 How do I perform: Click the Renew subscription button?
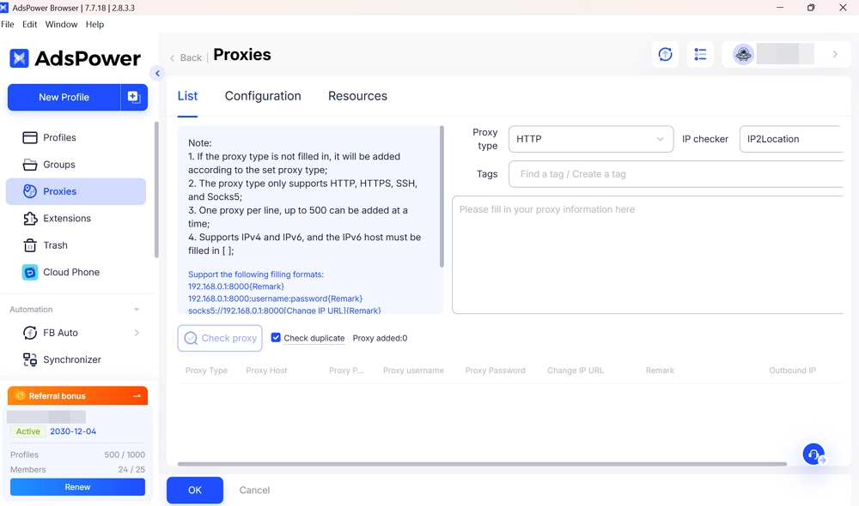(x=77, y=487)
